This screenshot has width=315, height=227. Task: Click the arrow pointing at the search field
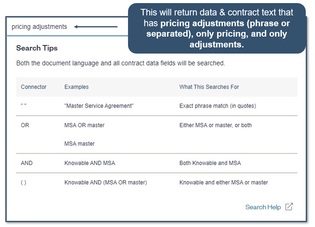point(96,27)
